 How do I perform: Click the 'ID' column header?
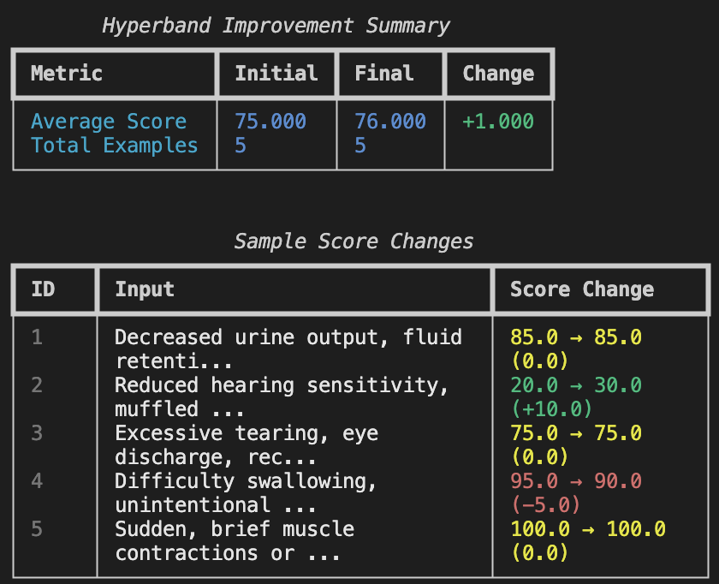[43, 289]
